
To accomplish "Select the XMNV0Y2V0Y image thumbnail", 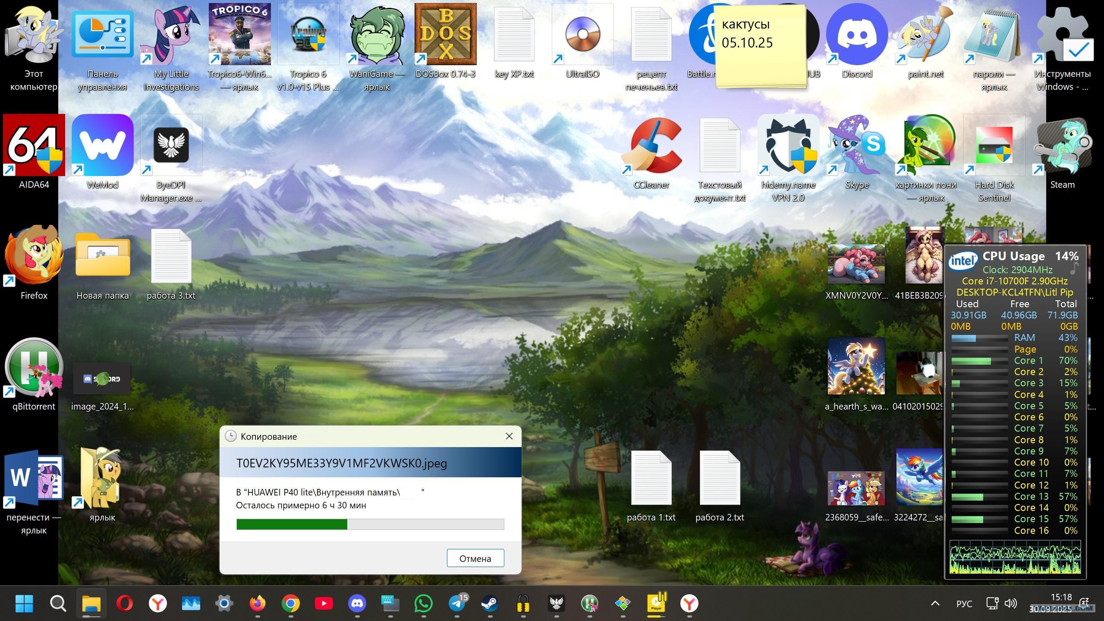I will pos(856,264).
